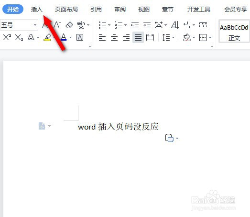
Task: Click the borders icon
Action: (203, 37)
